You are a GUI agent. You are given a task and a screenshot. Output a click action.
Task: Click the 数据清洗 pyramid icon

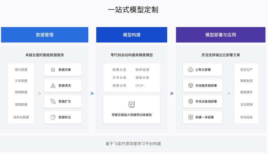click(53, 86)
